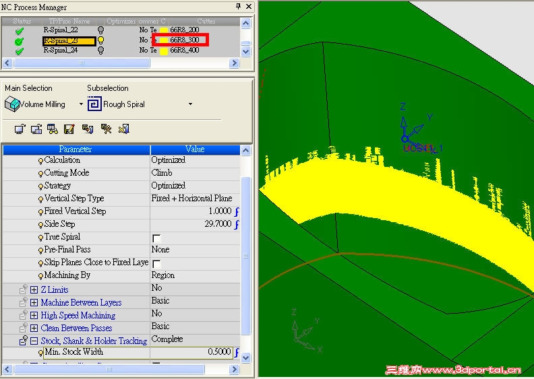Viewport: 534px width, 379px height.
Task: Click the floppy-with-crossed-tools toolbar icon
Action: click(106, 129)
